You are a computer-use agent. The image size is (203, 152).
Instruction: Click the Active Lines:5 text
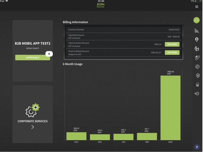33,48
